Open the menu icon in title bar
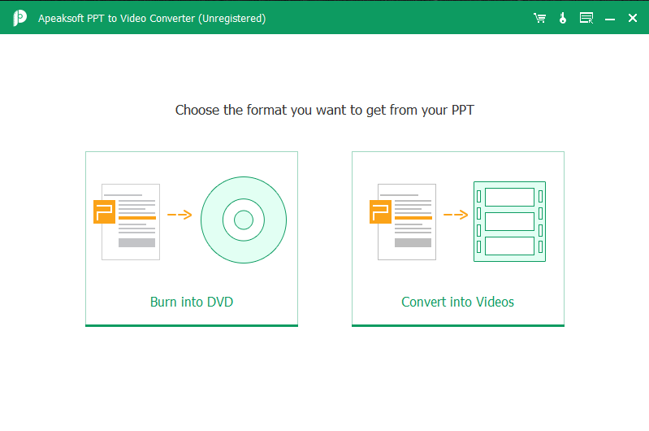The width and height of the screenshot is (649, 431). pos(586,18)
